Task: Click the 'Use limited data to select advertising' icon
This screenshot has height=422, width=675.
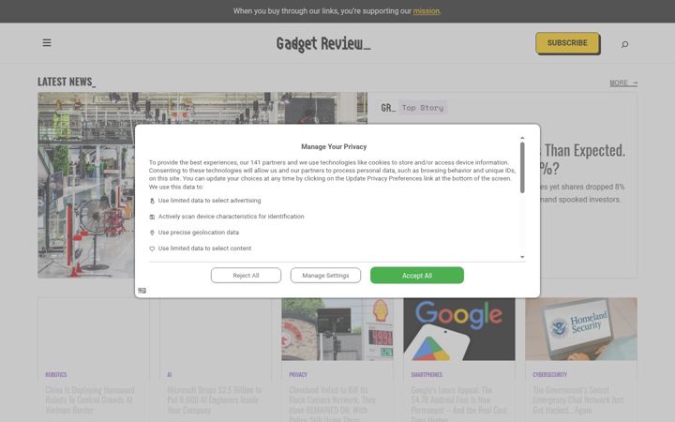Action: (152, 201)
